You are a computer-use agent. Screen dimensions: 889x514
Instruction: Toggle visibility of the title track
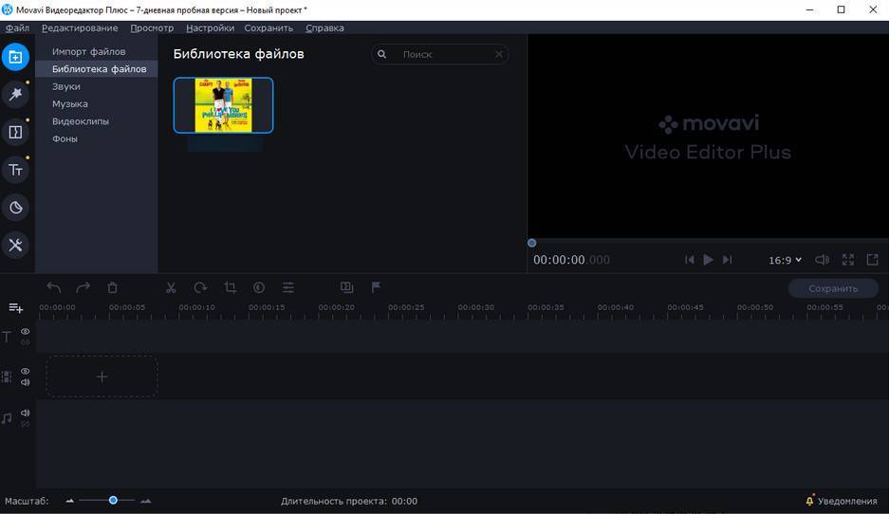click(26, 332)
